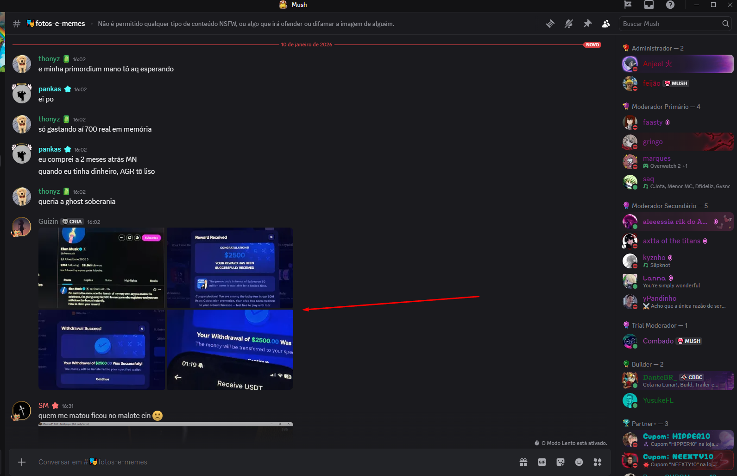
Task: Select member Anjeel in the member list
Action: pos(678,64)
